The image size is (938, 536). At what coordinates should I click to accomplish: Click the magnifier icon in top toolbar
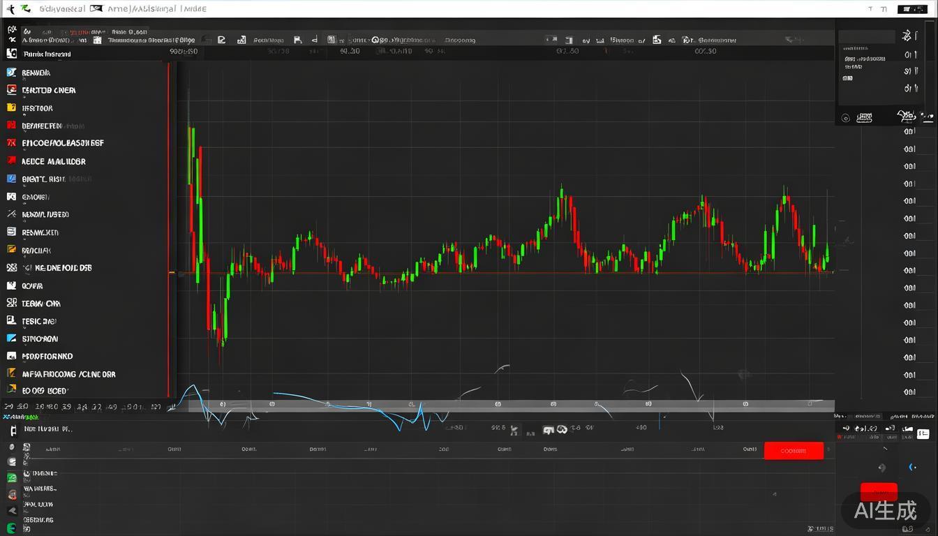click(x=375, y=40)
